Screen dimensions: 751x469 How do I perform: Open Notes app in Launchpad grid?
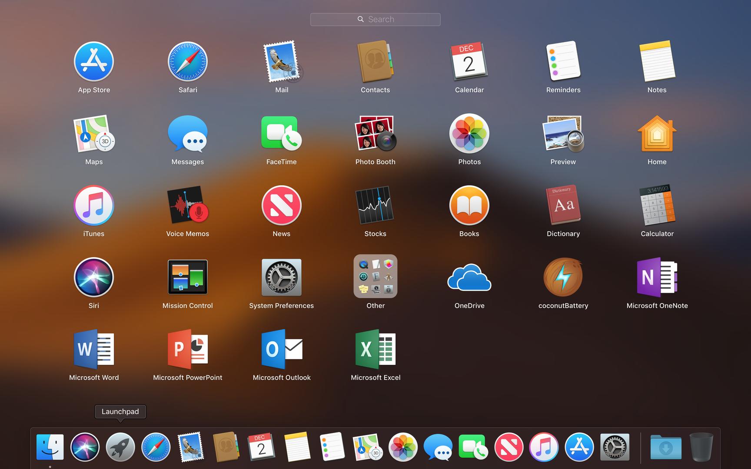[x=657, y=62]
